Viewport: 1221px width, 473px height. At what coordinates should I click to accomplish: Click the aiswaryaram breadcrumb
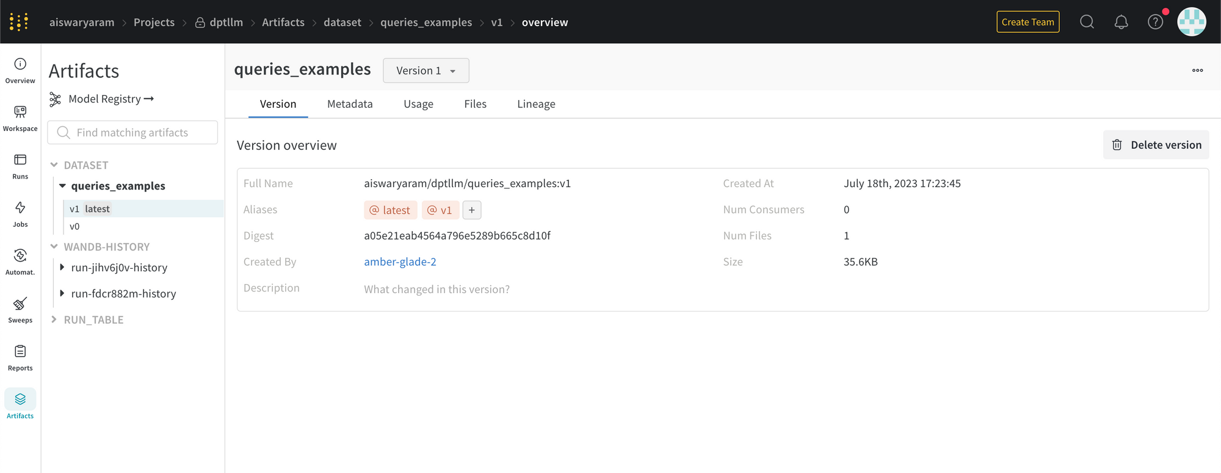pyautogui.click(x=82, y=22)
